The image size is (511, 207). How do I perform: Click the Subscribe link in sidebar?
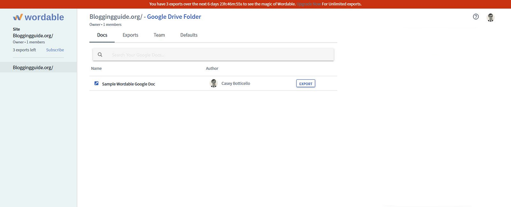coord(55,50)
